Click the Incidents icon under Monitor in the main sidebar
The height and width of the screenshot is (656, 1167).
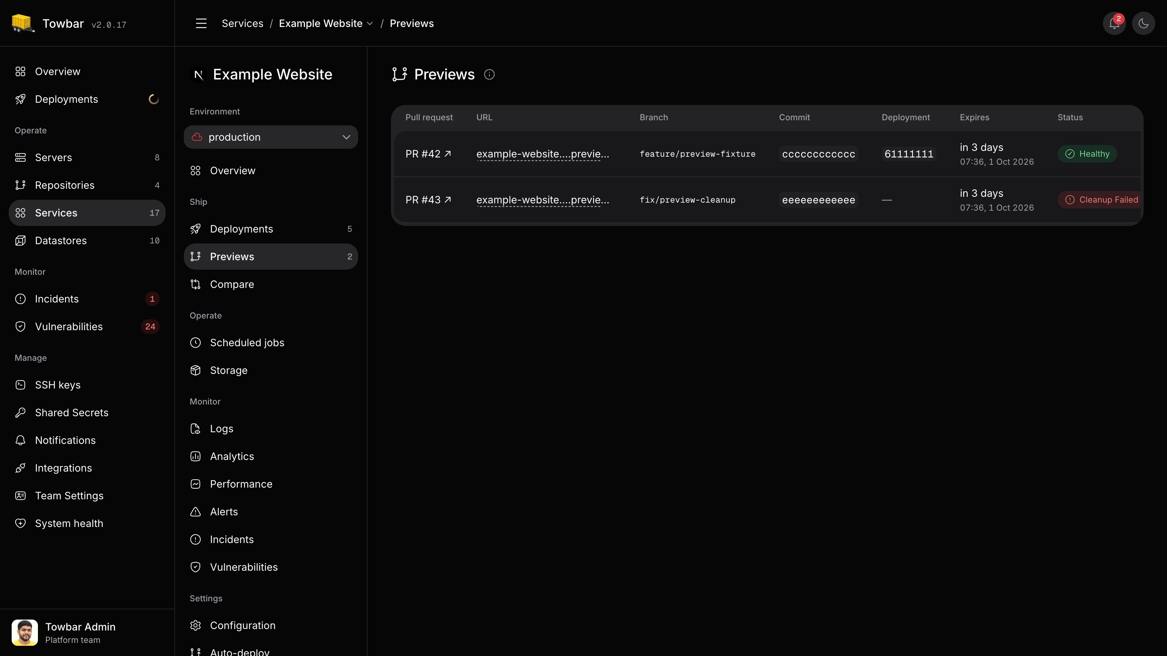pos(20,299)
